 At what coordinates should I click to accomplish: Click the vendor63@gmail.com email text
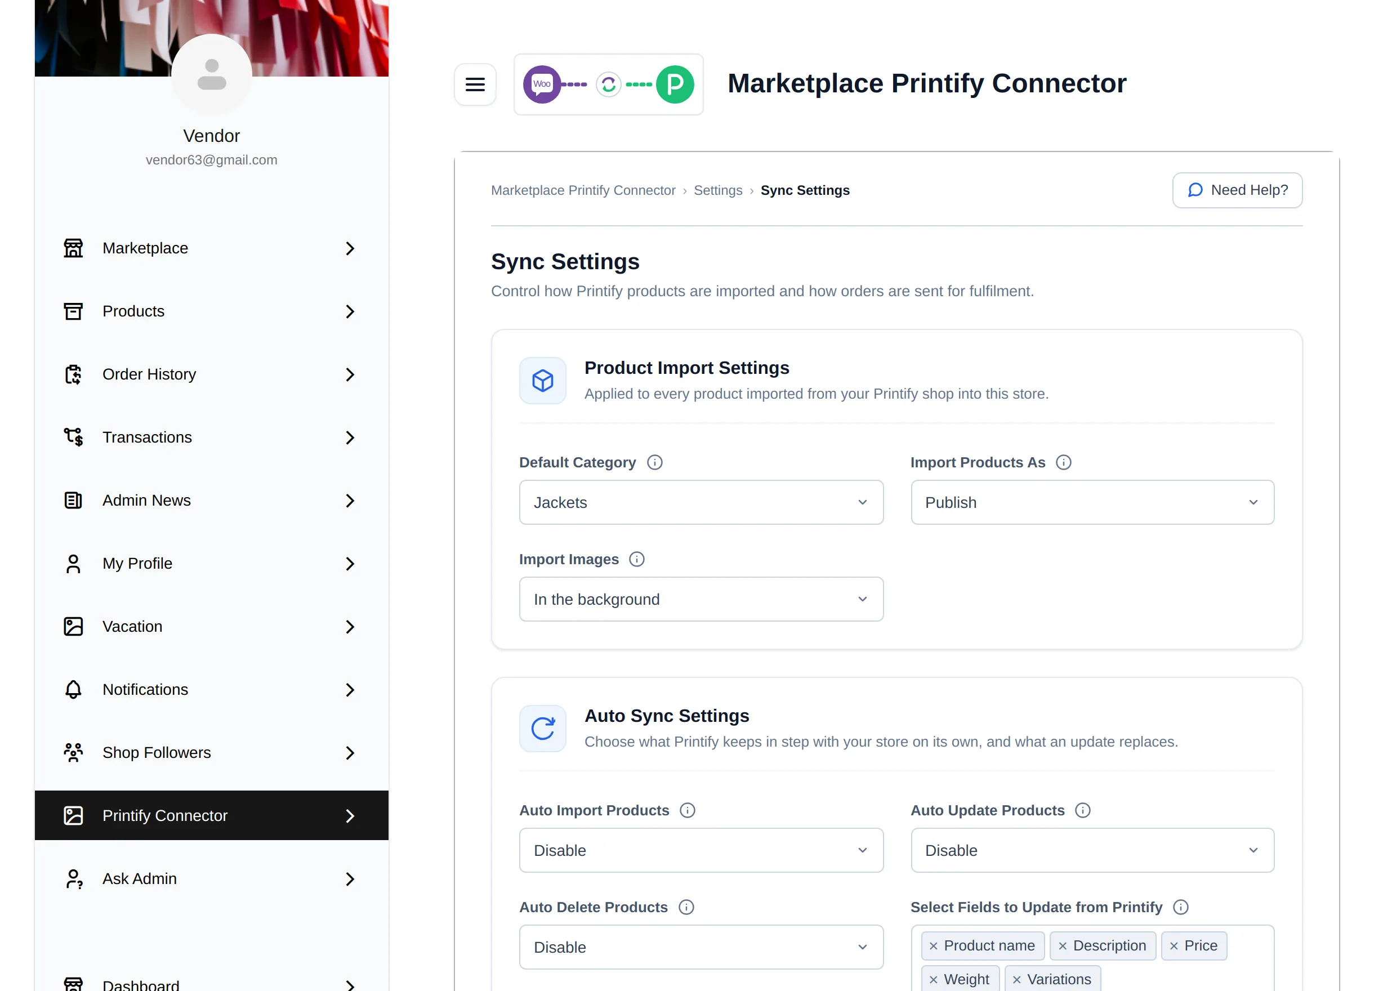point(211,160)
